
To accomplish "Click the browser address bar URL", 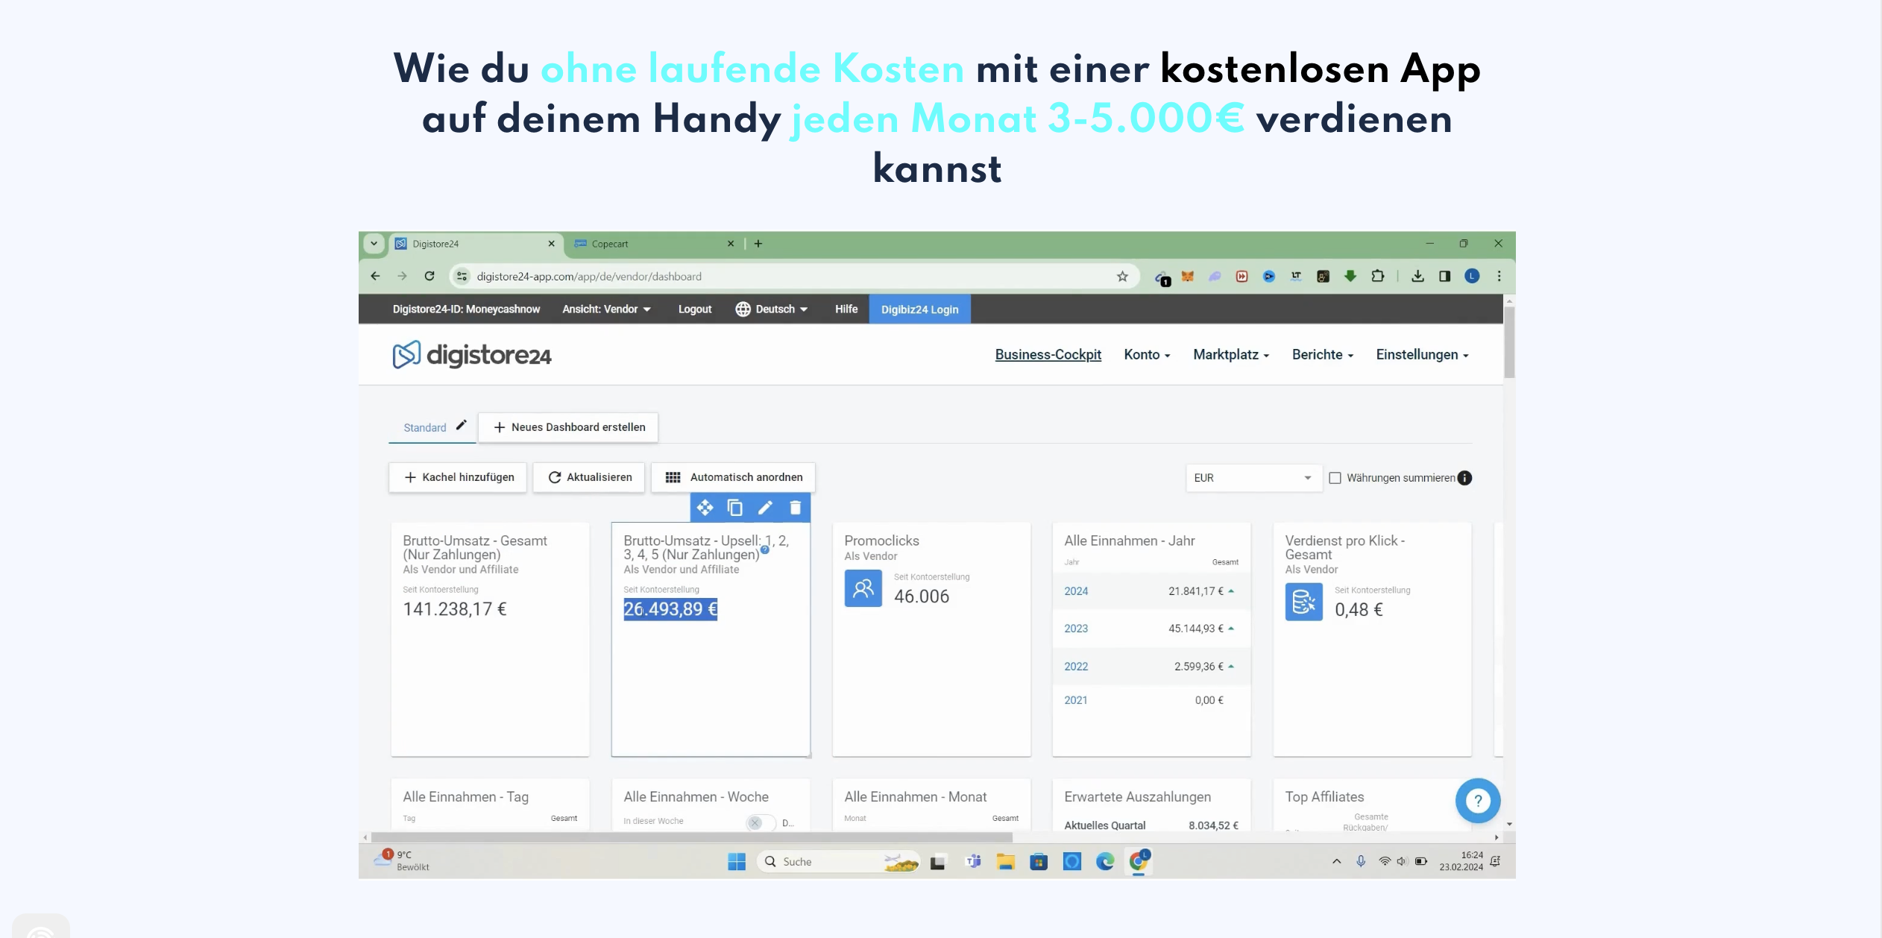I will coord(588,277).
